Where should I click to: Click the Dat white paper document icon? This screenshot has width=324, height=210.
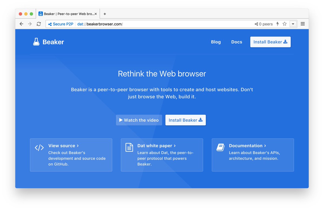pyautogui.click(x=129, y=148)
